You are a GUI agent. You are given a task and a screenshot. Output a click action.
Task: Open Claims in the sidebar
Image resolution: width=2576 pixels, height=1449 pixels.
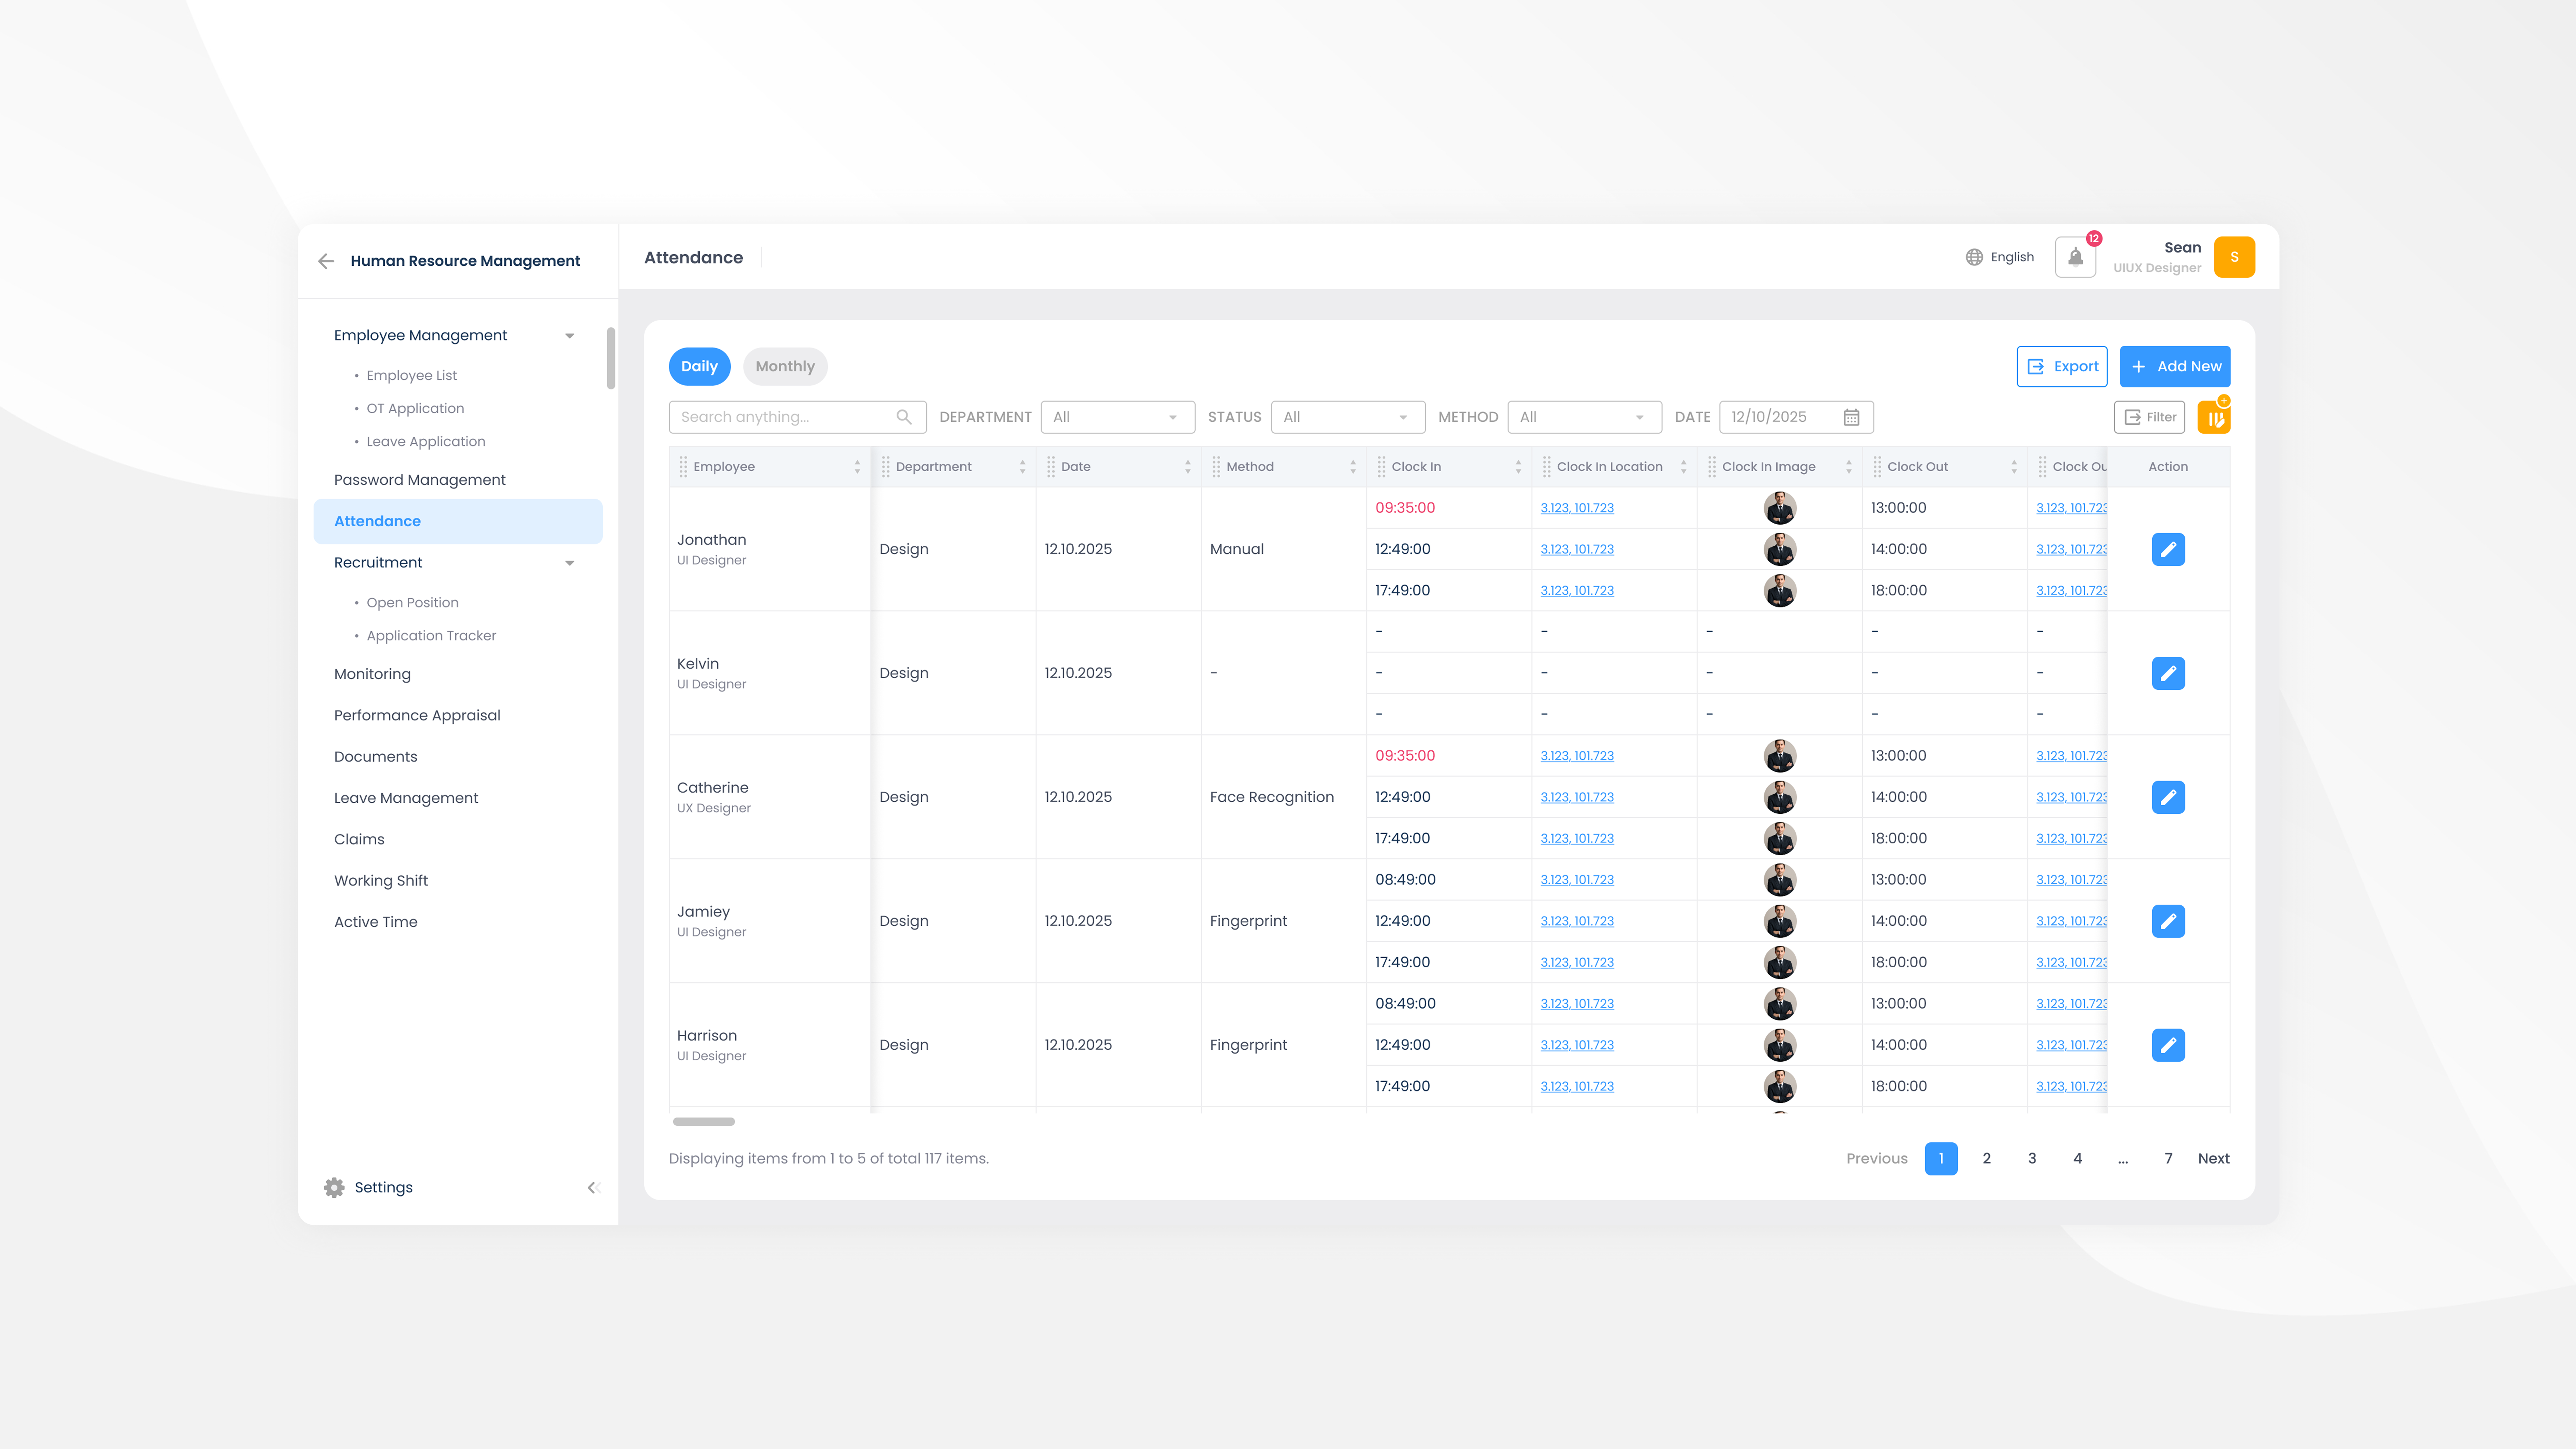(x=359, y=839)
